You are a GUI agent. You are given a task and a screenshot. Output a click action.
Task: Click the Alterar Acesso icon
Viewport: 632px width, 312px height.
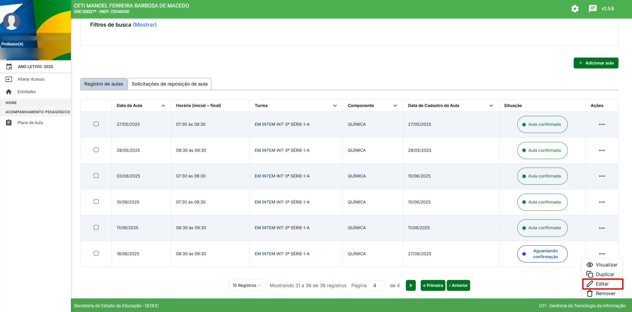pos(9,79)
